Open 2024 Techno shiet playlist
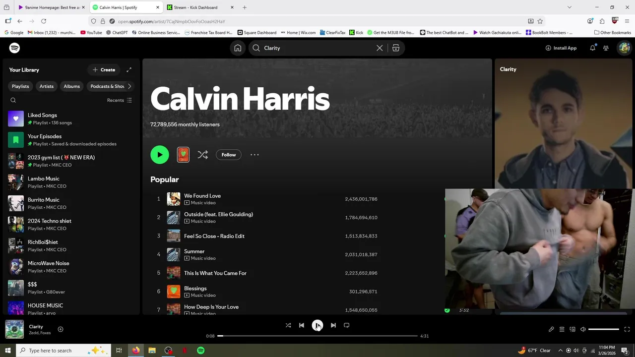This screenshot has width=635, height=357. (71, 225)
